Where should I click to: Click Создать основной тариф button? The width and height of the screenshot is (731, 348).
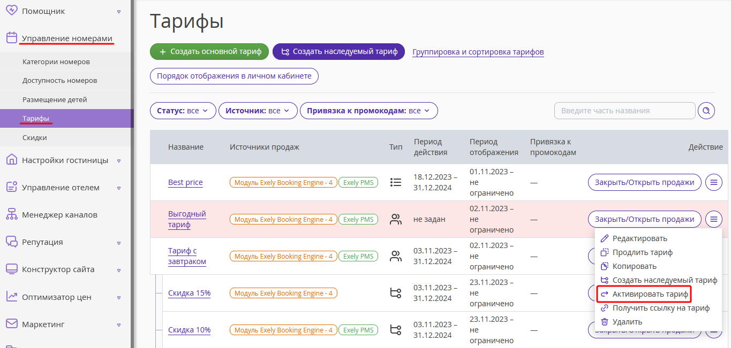(x=209, y=52)
